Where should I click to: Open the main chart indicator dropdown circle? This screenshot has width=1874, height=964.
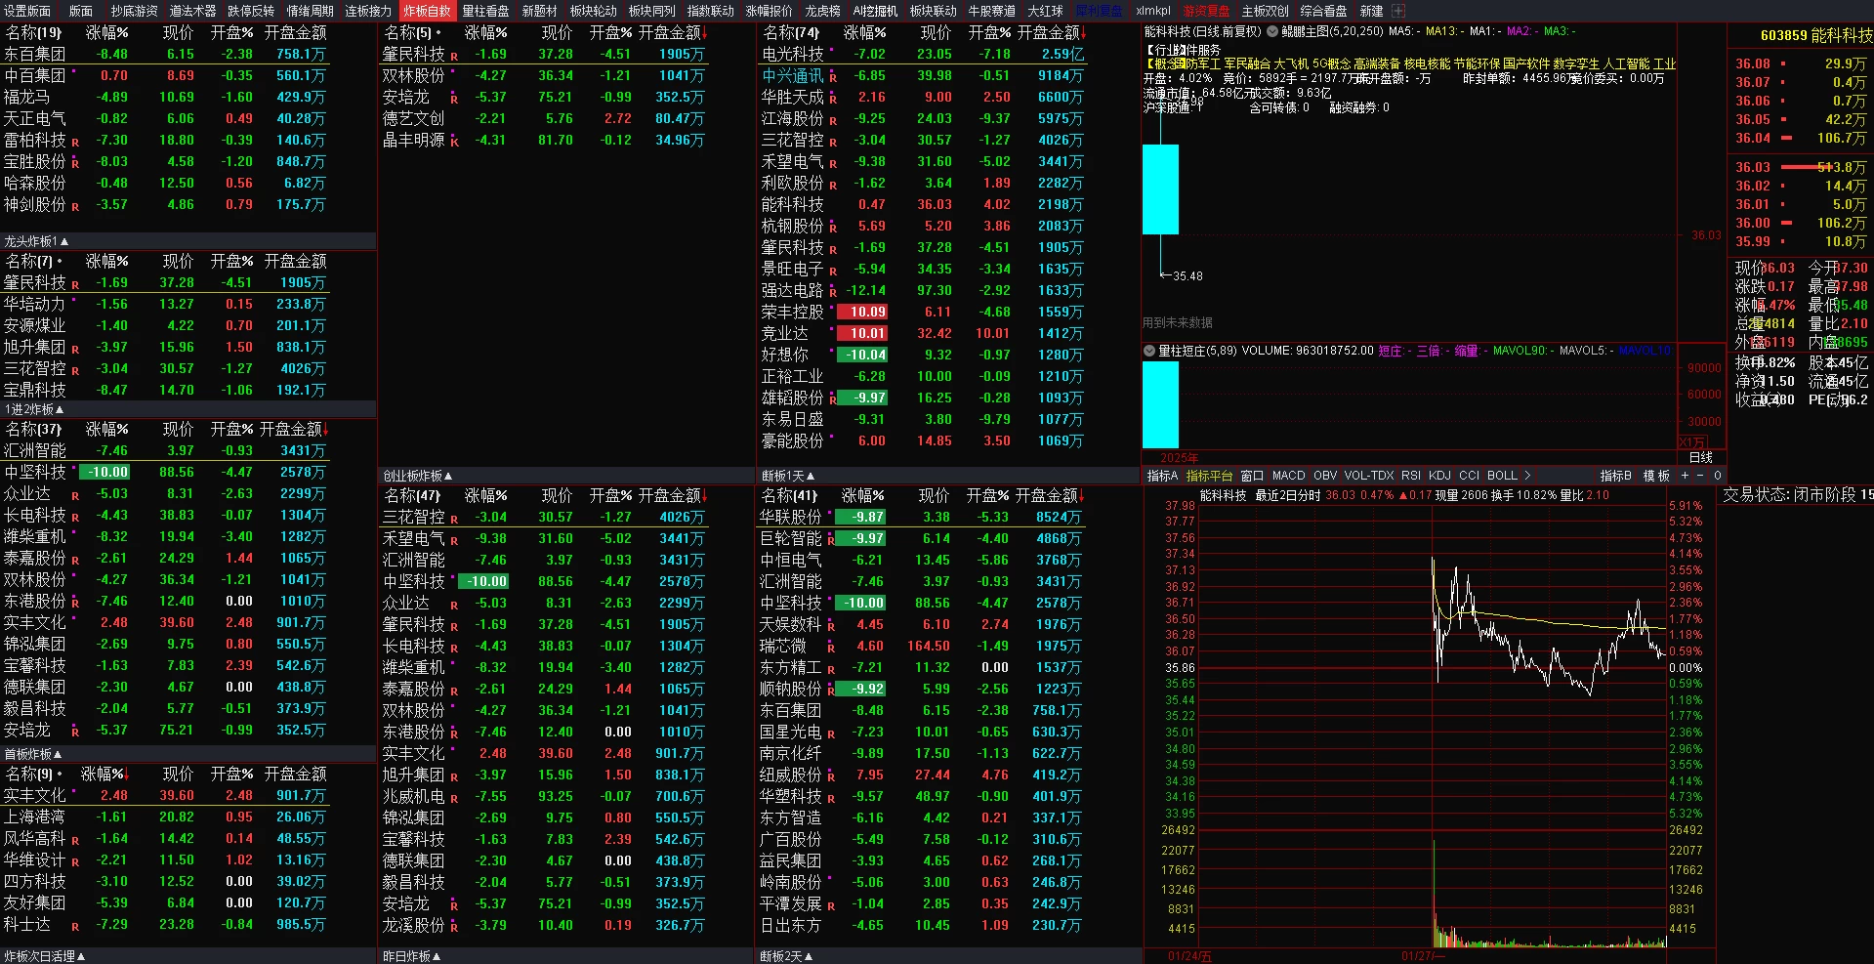(1272, 31)
